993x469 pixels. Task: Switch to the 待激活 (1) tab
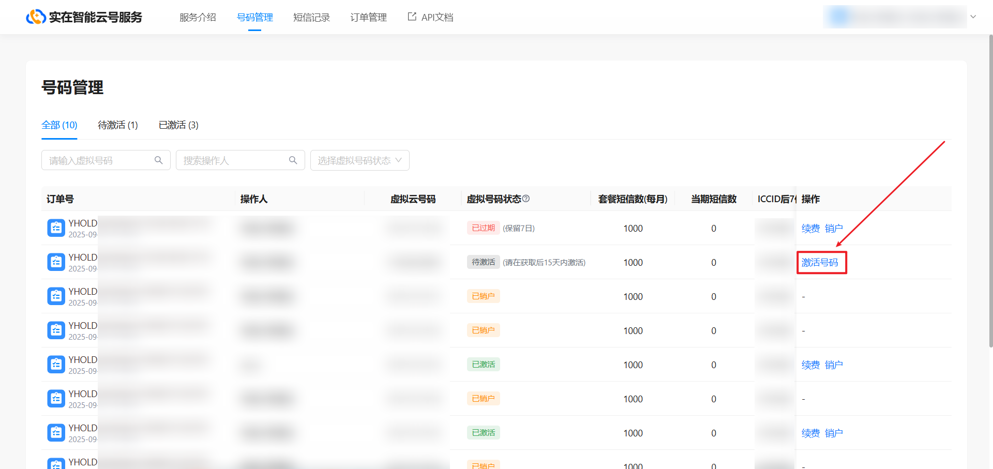118,125
